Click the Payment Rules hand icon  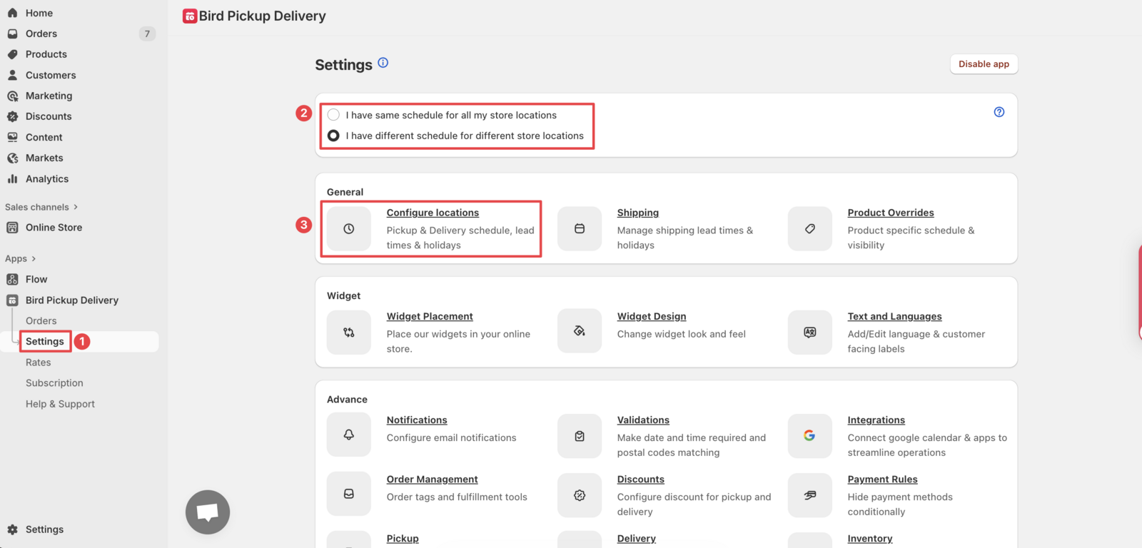(x=810, y=495)
